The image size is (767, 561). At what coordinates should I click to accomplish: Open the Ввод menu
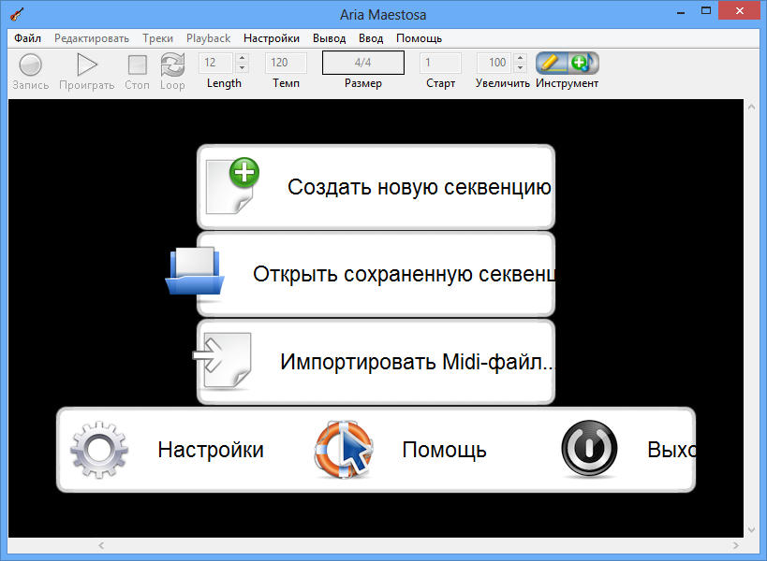pyautogui.click(x=371, y=38)
